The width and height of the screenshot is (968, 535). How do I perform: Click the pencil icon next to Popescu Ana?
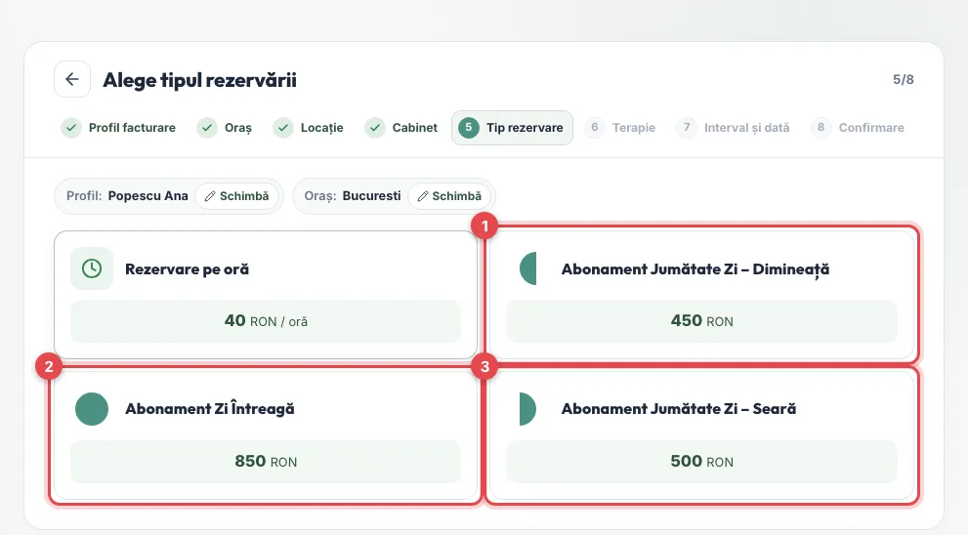210,196
